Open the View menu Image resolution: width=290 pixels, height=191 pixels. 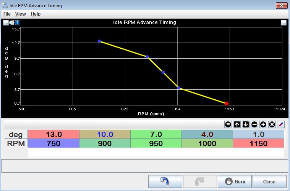point(20,14)
